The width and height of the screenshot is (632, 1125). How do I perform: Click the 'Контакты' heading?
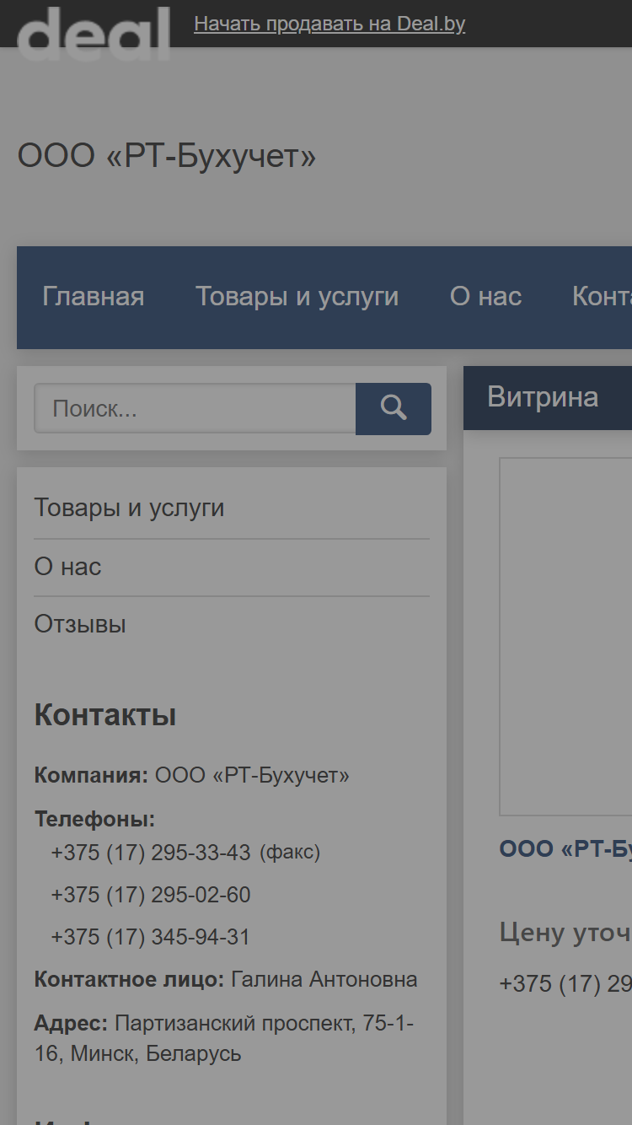tap(105, 716)
